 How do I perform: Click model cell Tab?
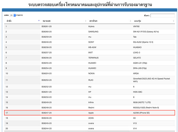[x=135, y=37]
